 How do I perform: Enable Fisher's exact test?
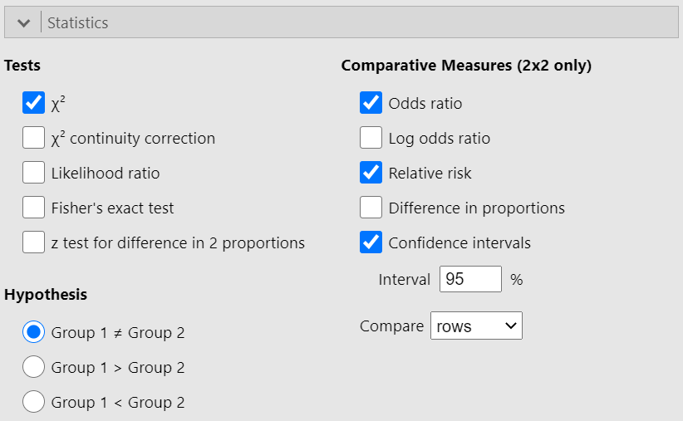33,208
